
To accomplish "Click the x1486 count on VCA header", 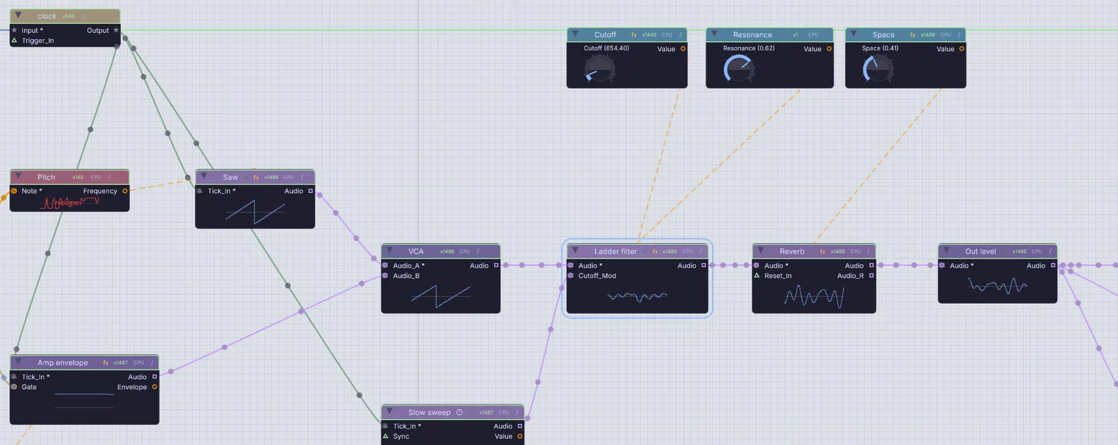I will (447, 251).
